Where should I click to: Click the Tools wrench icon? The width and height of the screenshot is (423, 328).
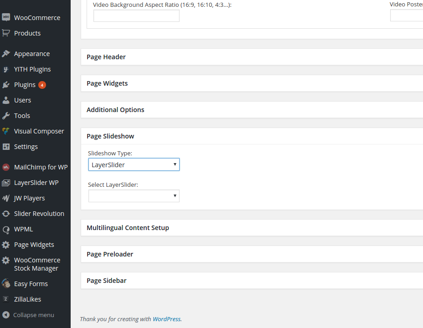[6, 116]
